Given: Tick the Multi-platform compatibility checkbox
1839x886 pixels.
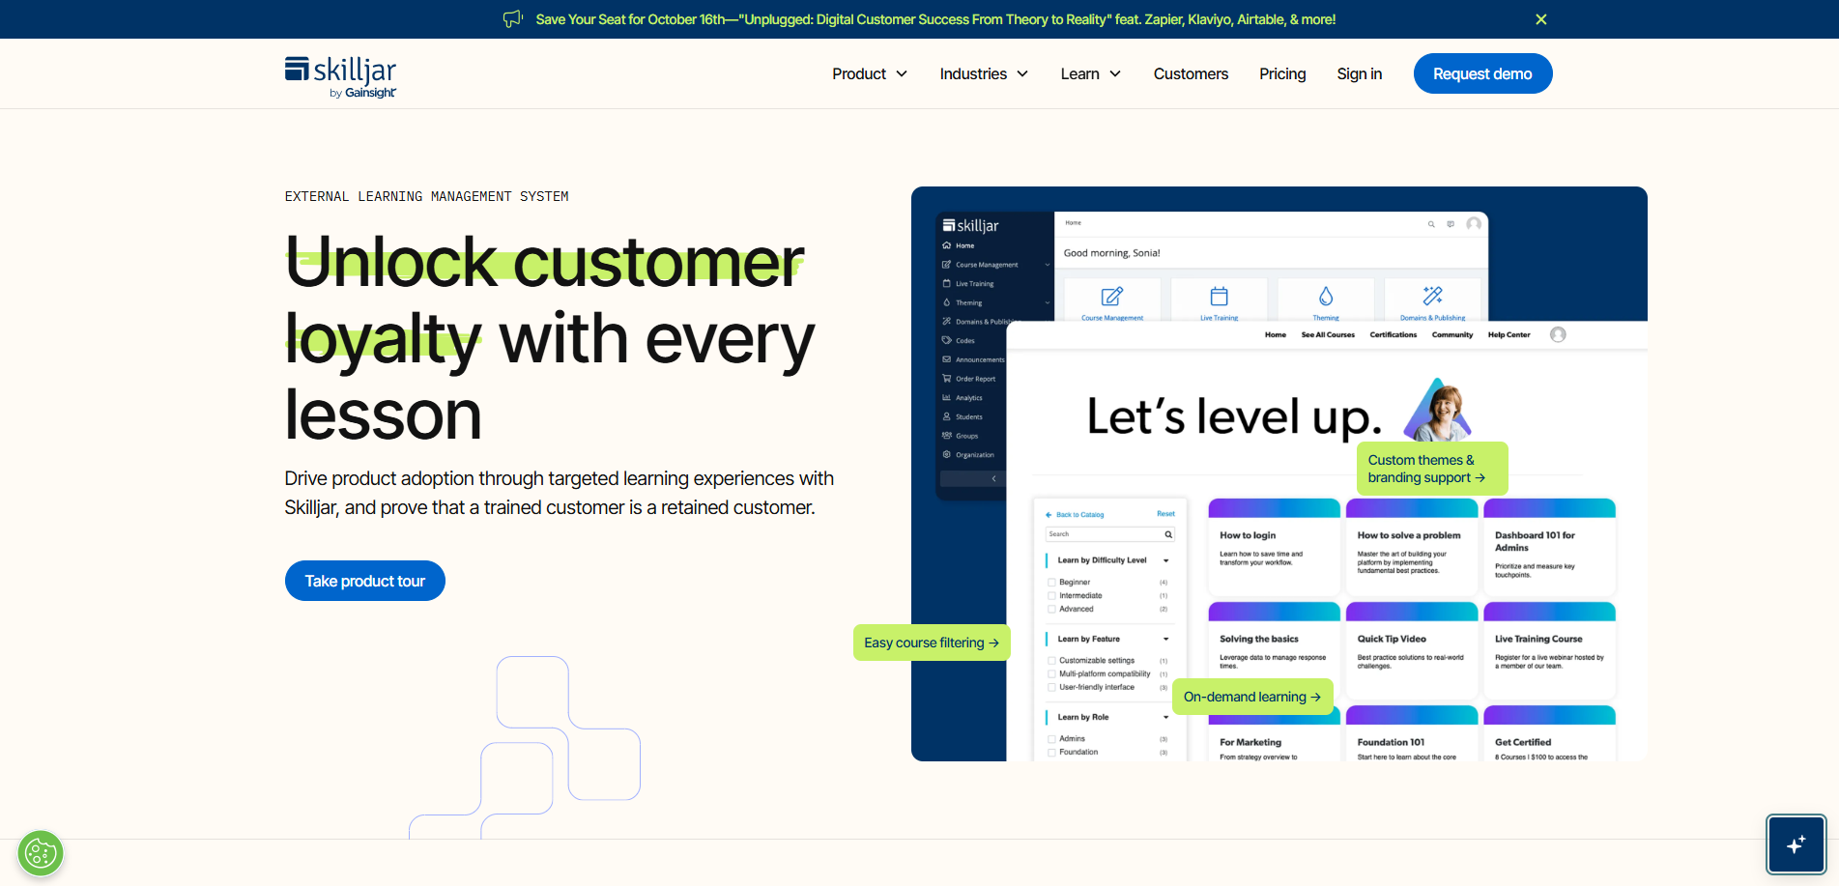Looking at the screenshot, I should [x=1051, y=674].
